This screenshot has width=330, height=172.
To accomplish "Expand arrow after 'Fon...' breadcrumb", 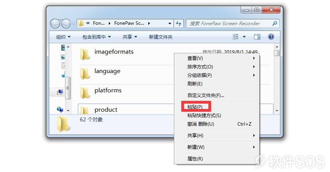I will tap(110, 24).
